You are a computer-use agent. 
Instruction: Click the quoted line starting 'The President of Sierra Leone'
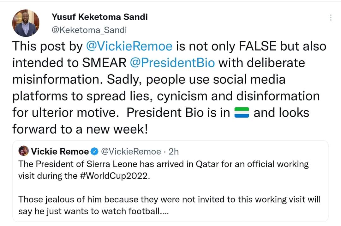(163, 164)
